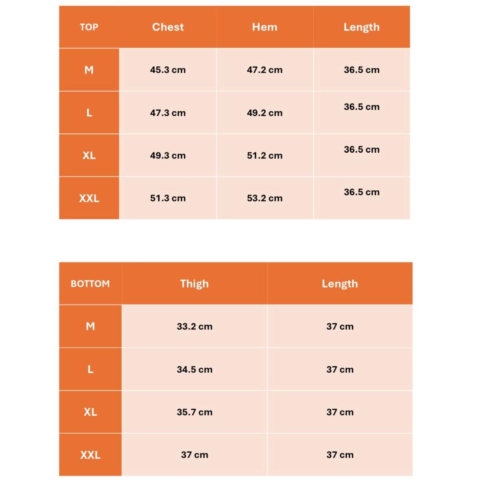The height and width of the screenshot is (480, 480).
Task: Click the 47.3 cm chest value
Action: tap(168, 113)
